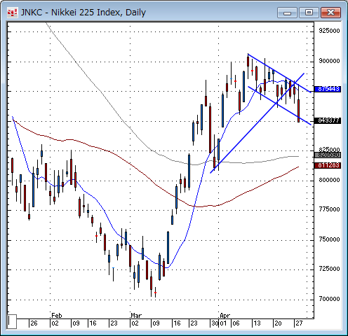Click the date label 16 under Mar

point(177,323)
